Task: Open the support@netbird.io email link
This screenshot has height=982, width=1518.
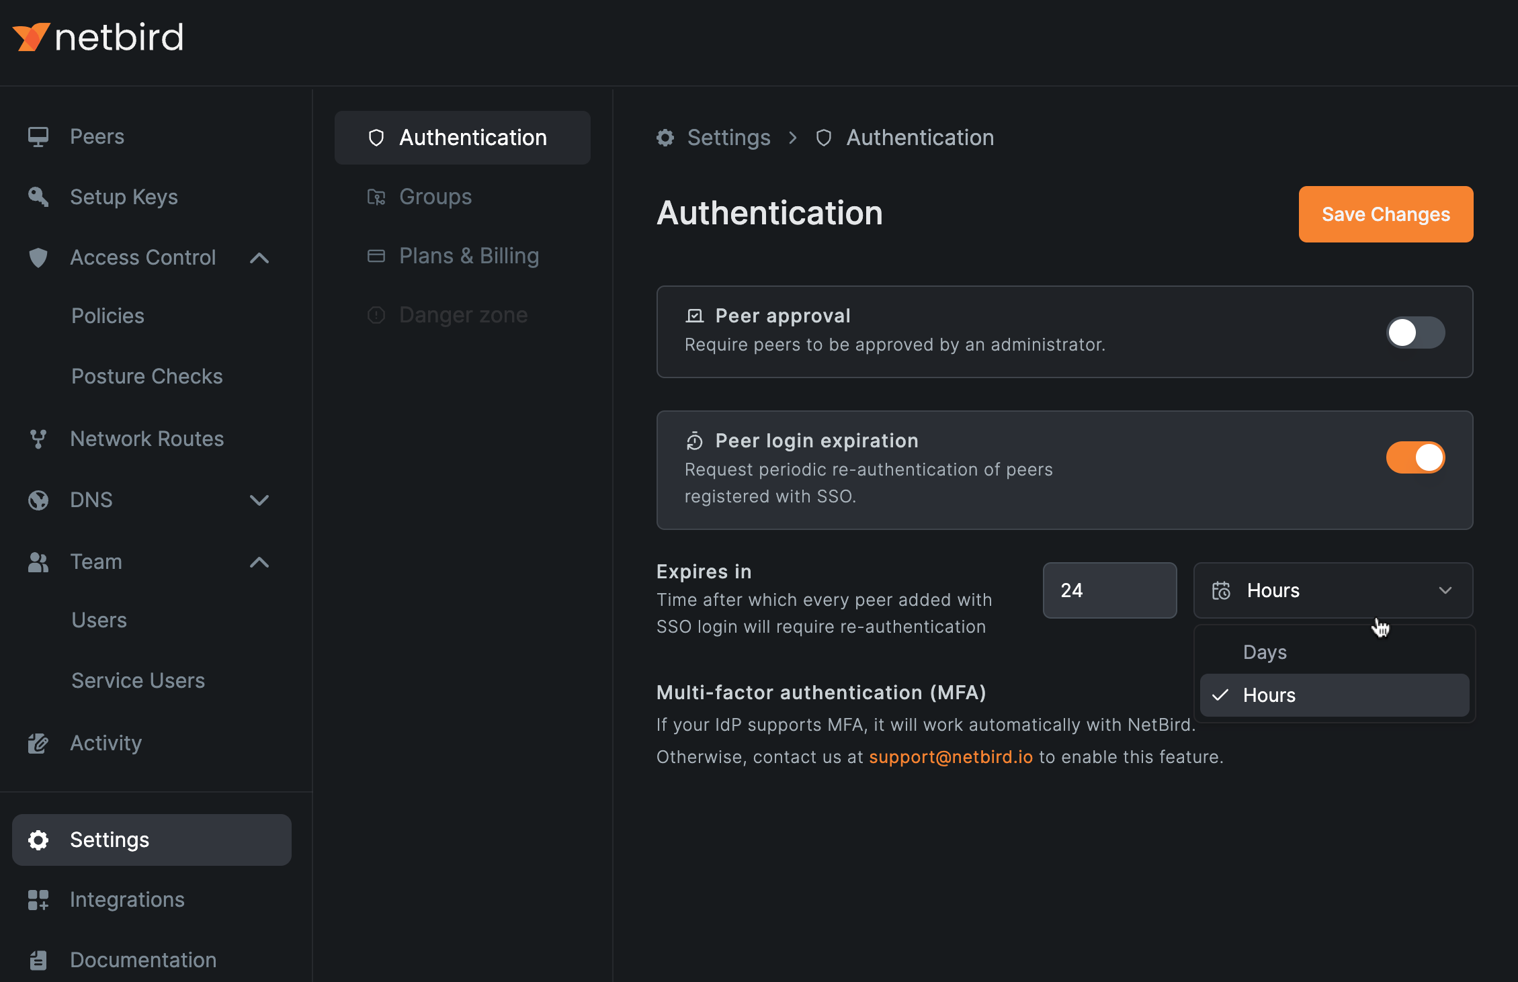Action: (x=951, y=756)
